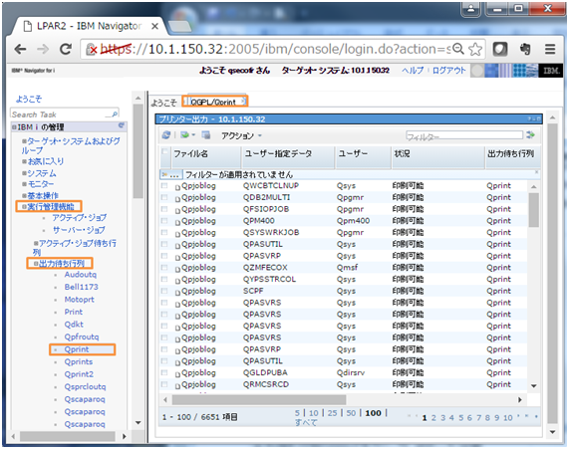The height and width of the screenshot is (449, 569).
Task: Collapse the IBM i の管理 section
Action: (14, 127)
